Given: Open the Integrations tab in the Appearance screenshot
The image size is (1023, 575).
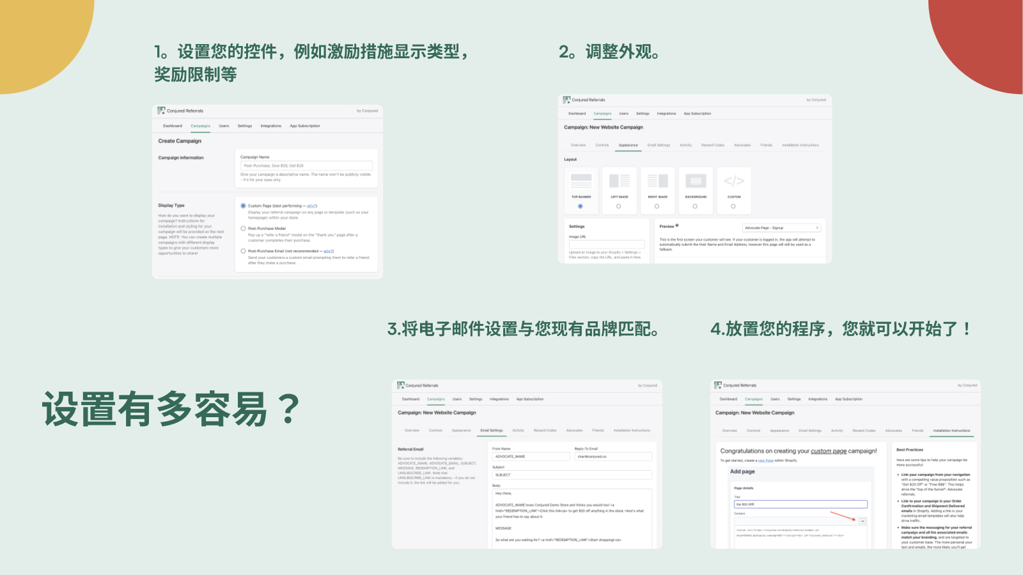Looking at the screenshot, I should click(x=666, y=114).
